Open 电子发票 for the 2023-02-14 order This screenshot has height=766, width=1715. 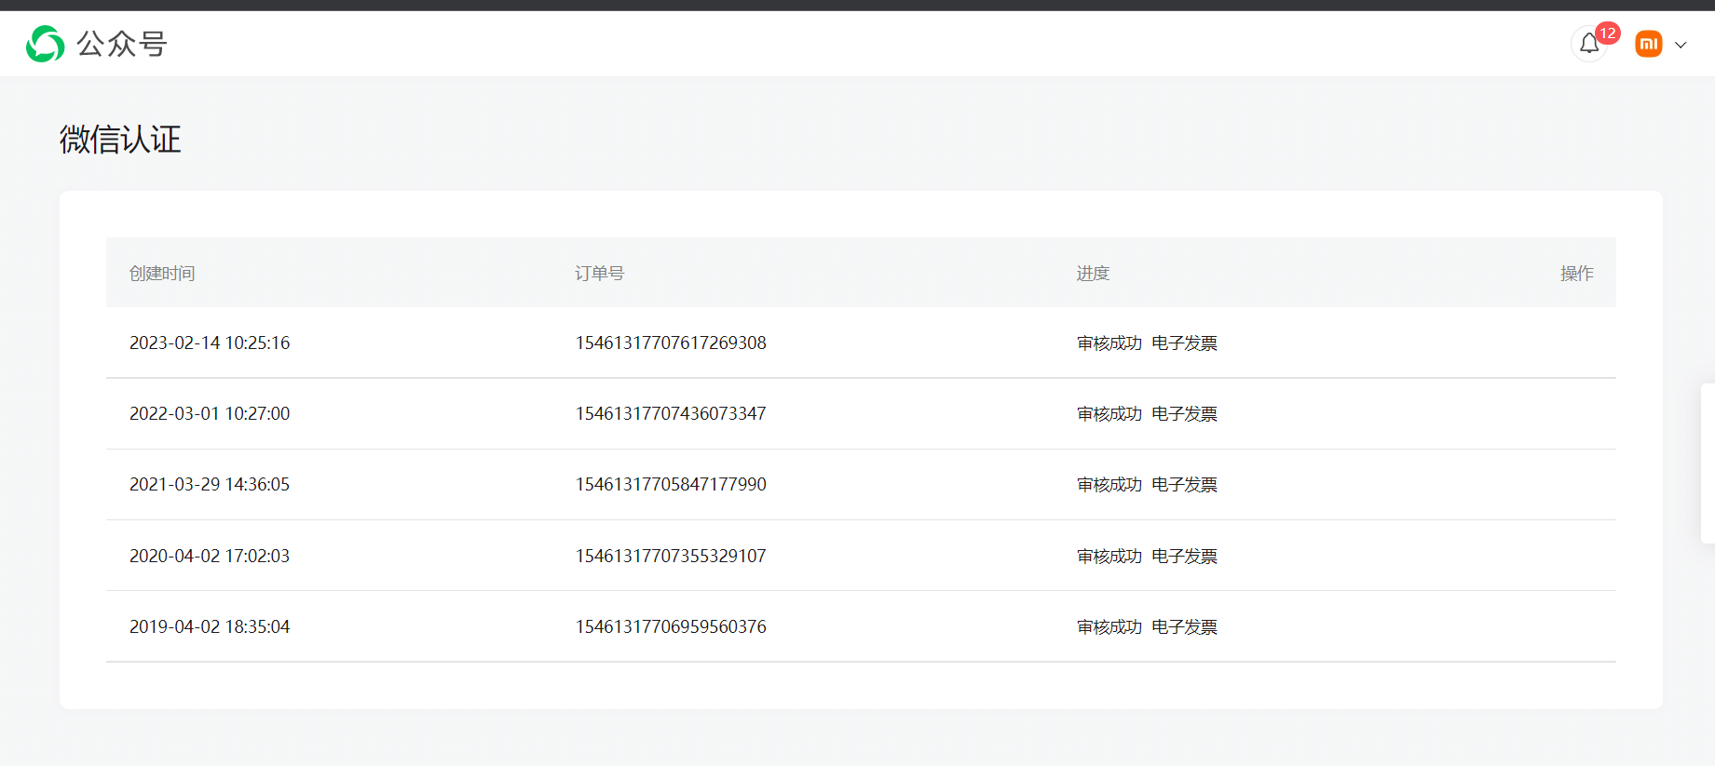[x=1184, y=343]
